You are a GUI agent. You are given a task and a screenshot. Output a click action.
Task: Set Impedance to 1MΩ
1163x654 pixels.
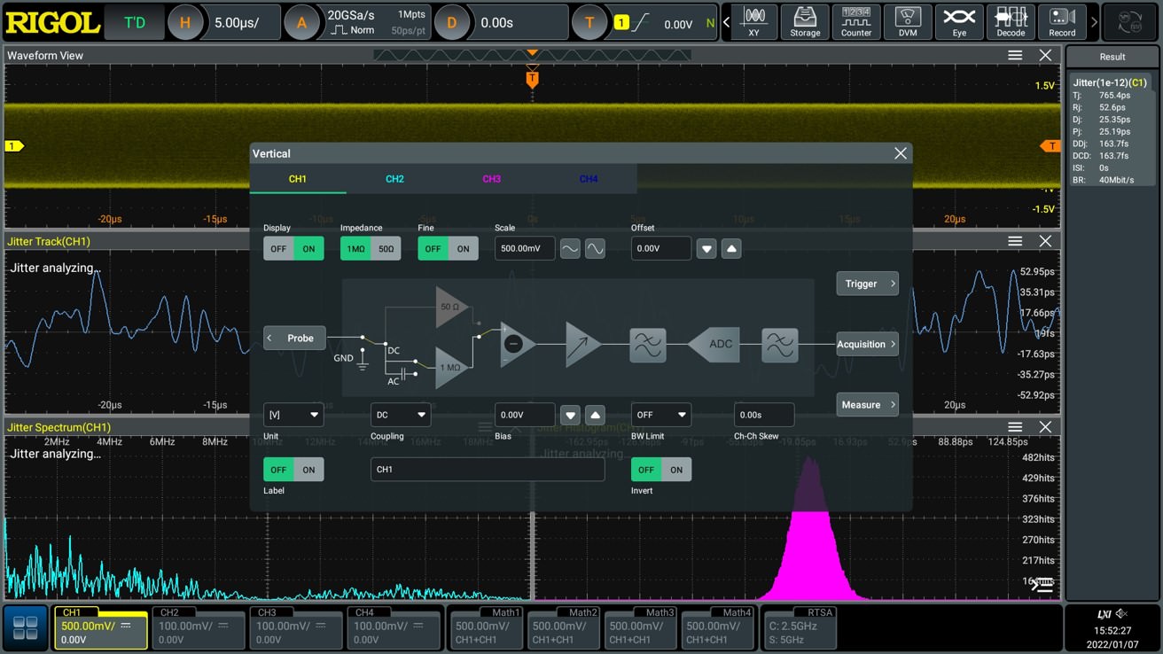point(355,249)
